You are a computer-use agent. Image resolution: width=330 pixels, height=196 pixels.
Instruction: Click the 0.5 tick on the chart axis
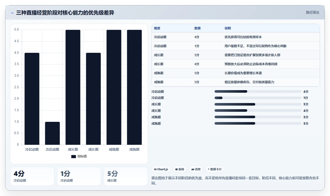[16, 133]
